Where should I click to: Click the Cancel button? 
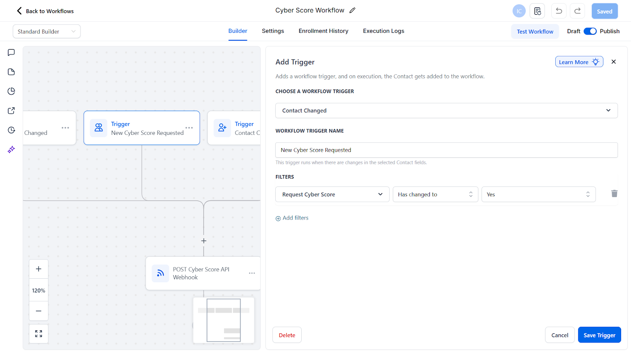coord(560,335)
